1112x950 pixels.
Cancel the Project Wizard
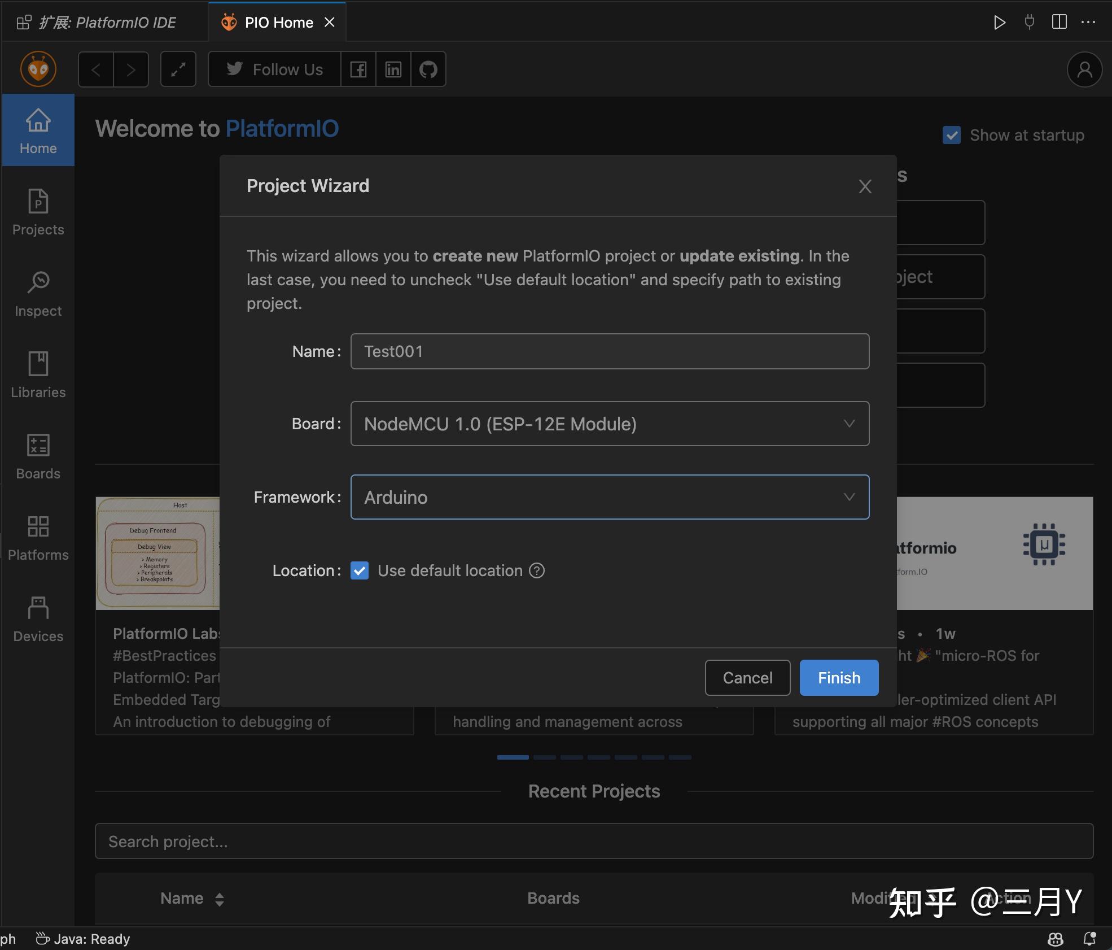coord(747,677)
